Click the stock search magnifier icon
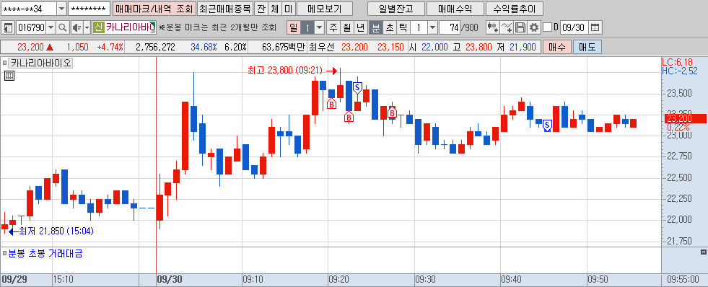This screenshot has width=708, height=287. (63, 28)
